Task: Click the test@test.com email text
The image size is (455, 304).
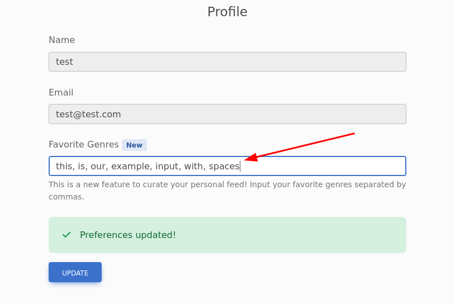Action: pyautogui.click(x=88, y=114)
